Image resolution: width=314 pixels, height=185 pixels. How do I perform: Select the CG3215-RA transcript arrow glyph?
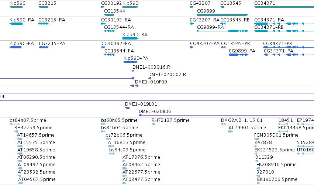point(43,24)
